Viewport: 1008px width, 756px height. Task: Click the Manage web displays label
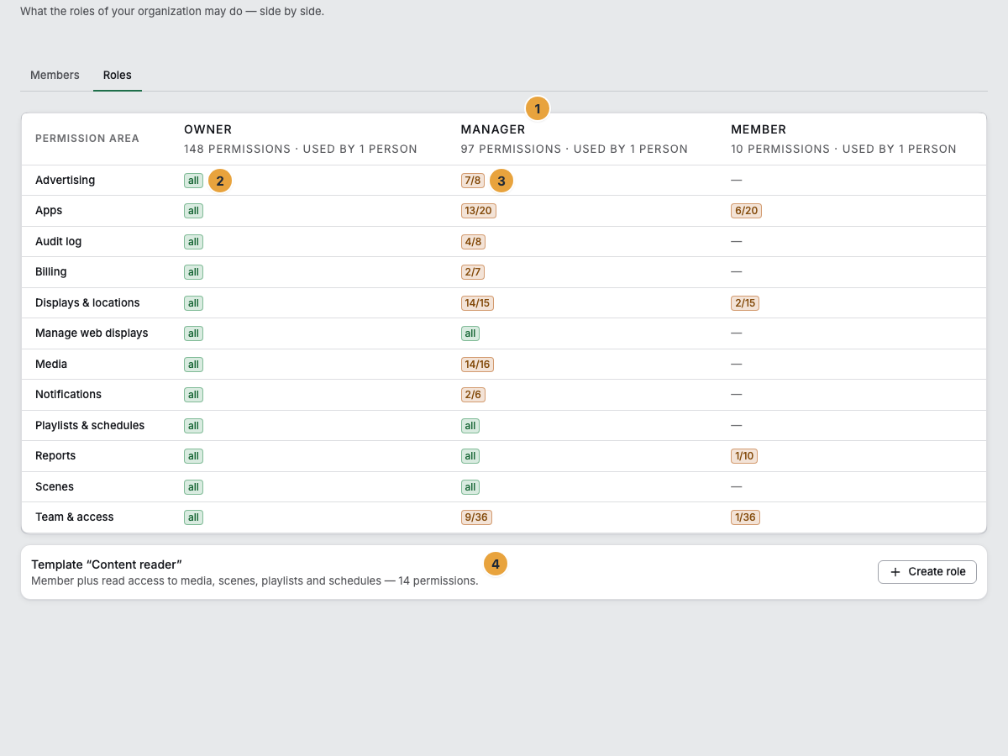[x=92, y=333]
